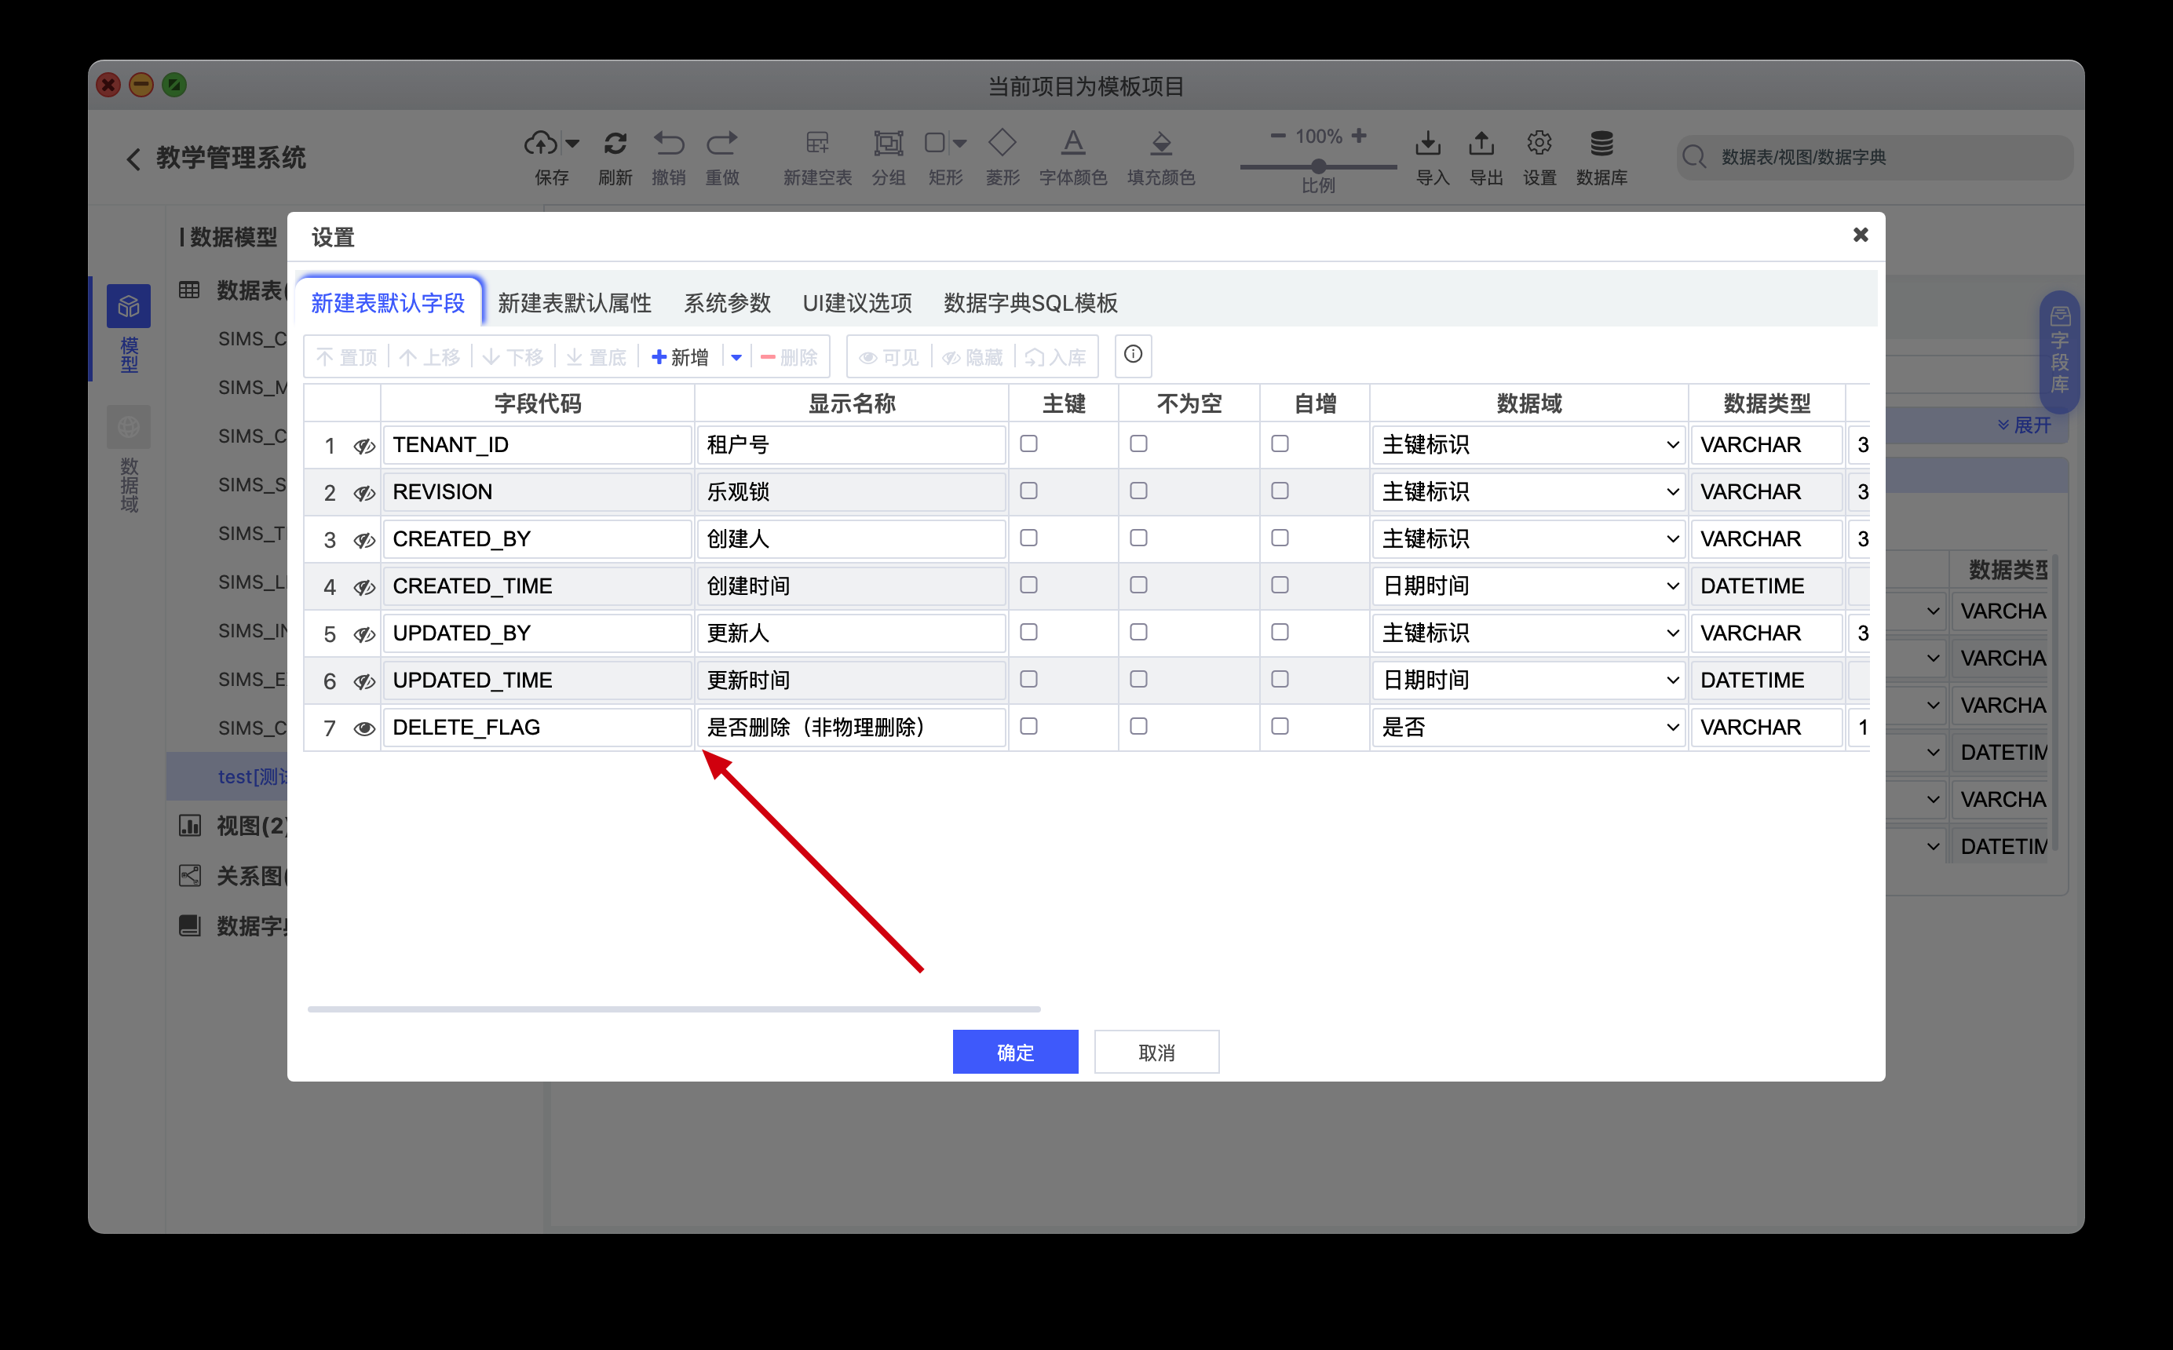Open the 字段库 side panel icon
Screen dimensions: 2173x1350
tap(2060, 350)
